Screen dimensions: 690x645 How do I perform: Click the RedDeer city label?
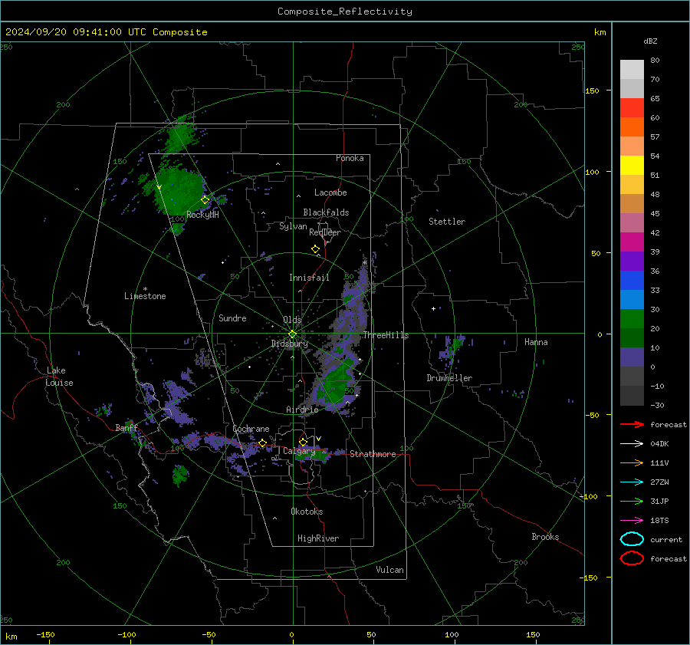325,232
